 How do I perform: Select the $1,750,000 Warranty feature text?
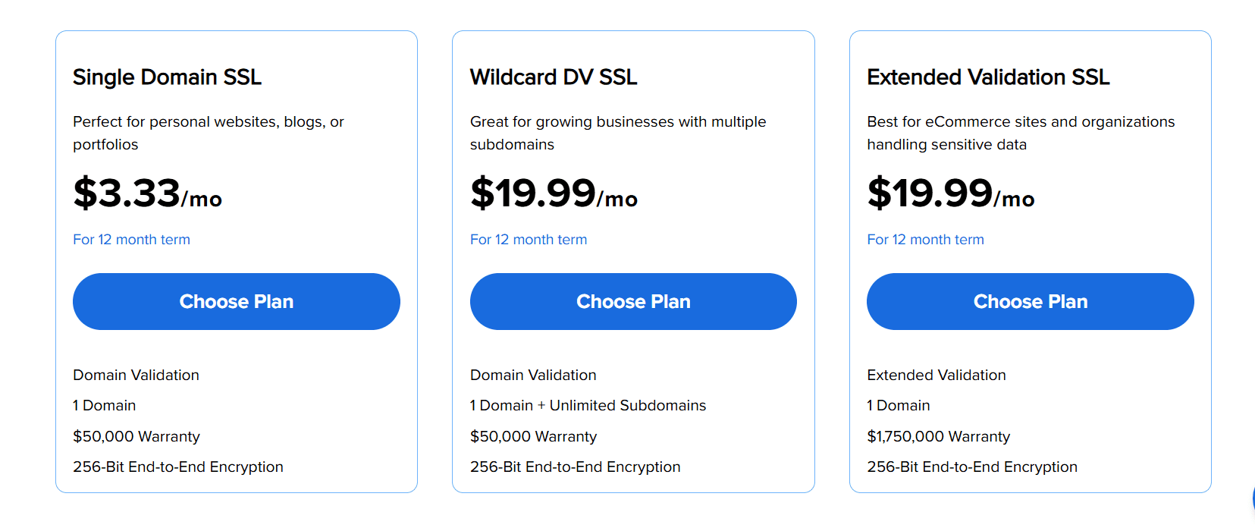(938, 436)
